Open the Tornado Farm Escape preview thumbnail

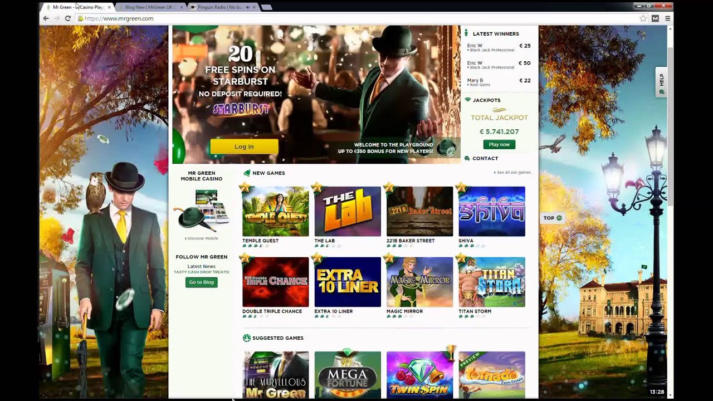tap(492, 375)
